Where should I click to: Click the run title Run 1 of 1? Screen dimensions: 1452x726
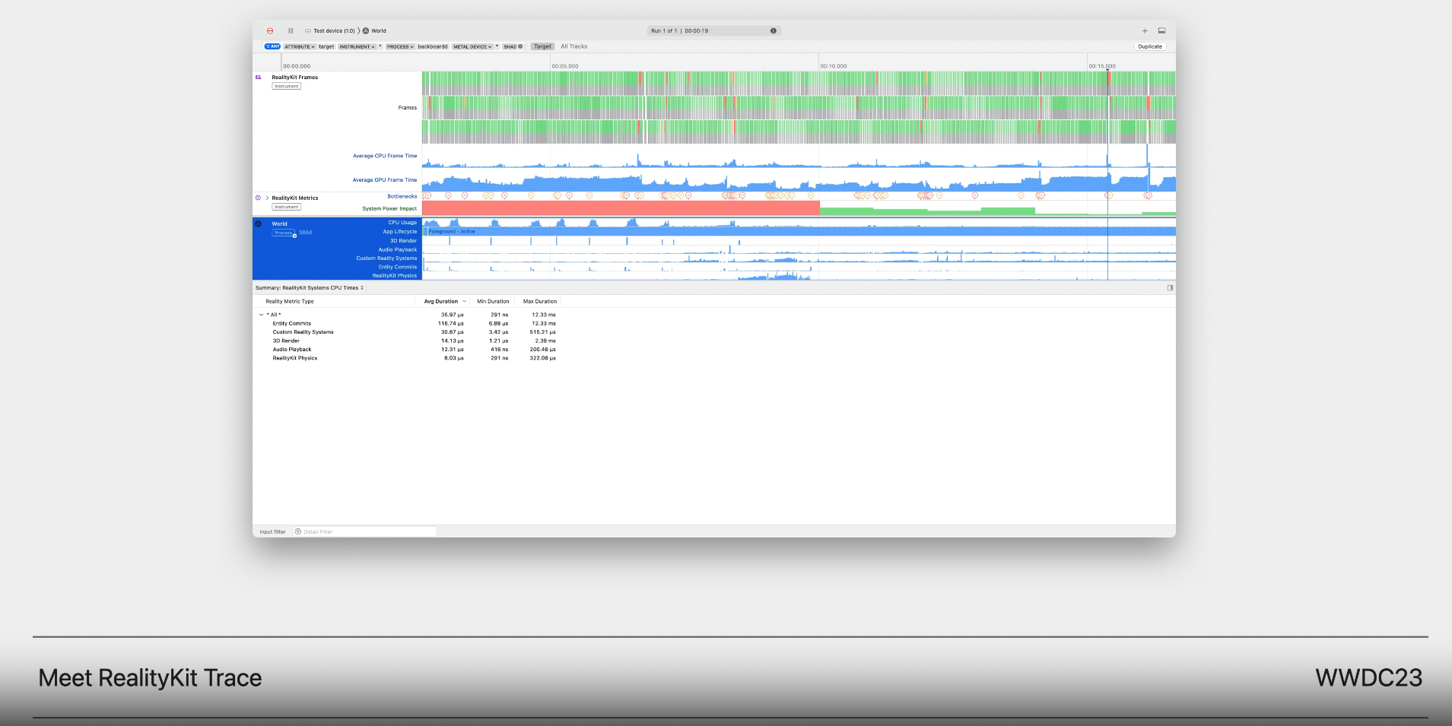click(664, 31)
